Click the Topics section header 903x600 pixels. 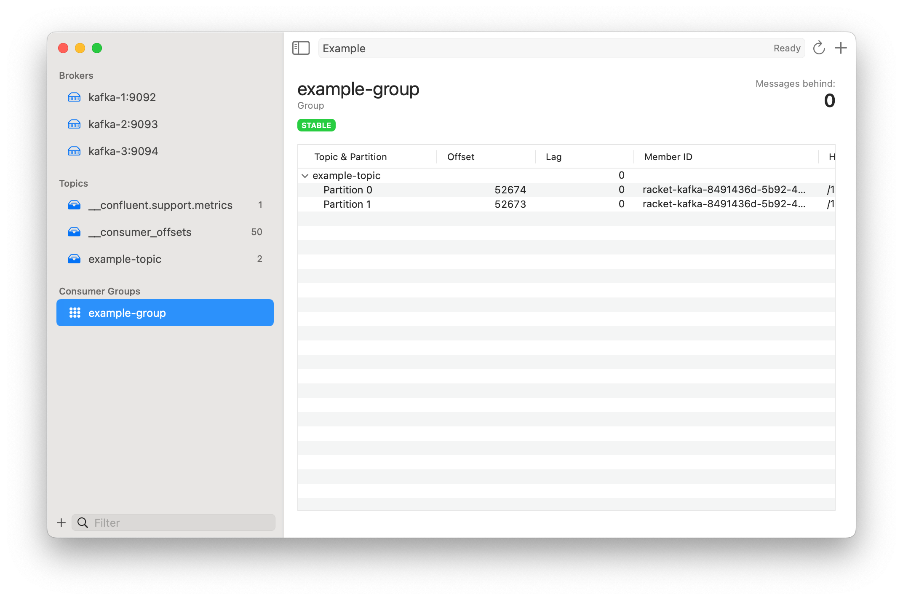tap(73, 183)
